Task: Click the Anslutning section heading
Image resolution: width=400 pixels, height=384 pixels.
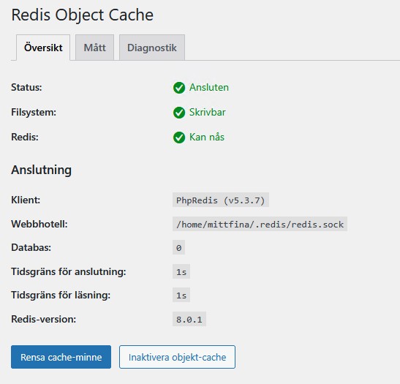Action: pyautogui.click(x=42, y=170)
